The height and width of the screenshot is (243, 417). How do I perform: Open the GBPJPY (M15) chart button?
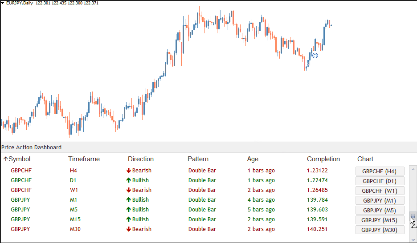pyautogui.click(x=380, y=220)
